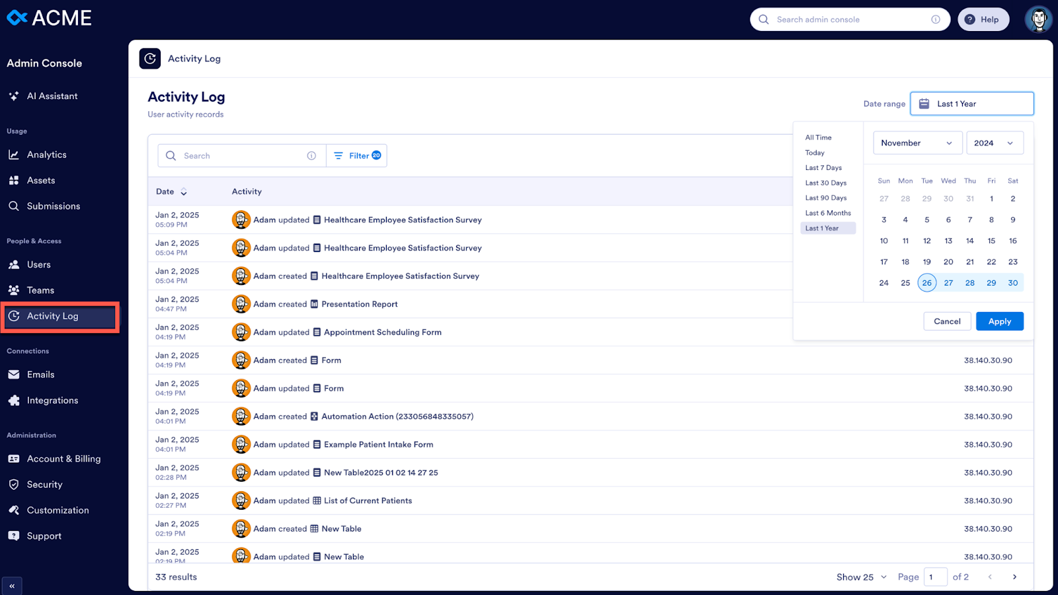Open the AI Assistant sparkle icon
Image resolution: width=1058 pixels, height=595 pixels.
coord(13,96)
